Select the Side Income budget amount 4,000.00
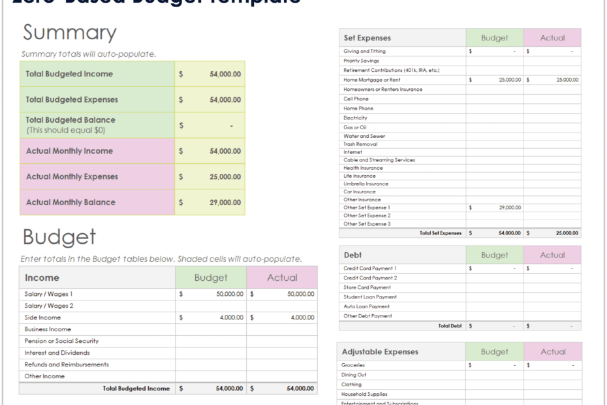 point(232,317)
